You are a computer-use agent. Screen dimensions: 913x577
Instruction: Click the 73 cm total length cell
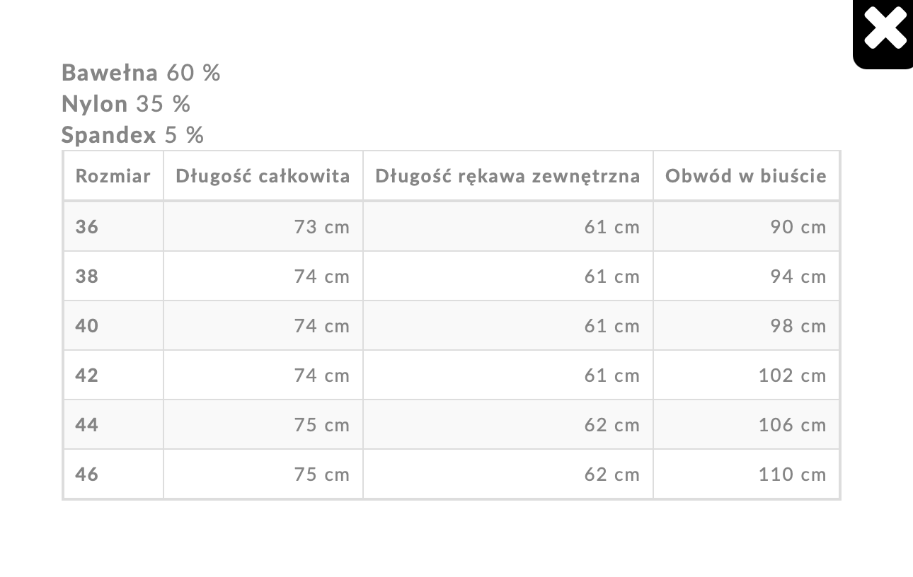322,227
